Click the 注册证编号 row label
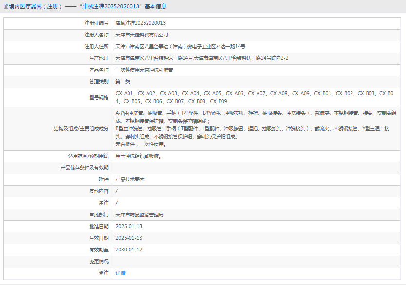Image resolution: width=406 pixels, height=286 pixels. click(x=96, y=23)
